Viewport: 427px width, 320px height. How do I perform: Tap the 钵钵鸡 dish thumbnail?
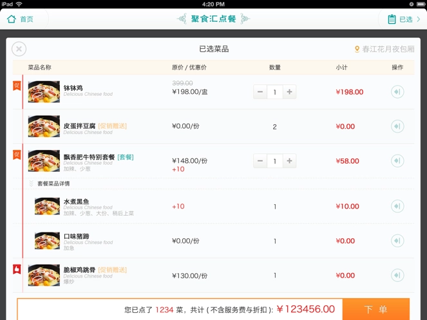point(44,92)
